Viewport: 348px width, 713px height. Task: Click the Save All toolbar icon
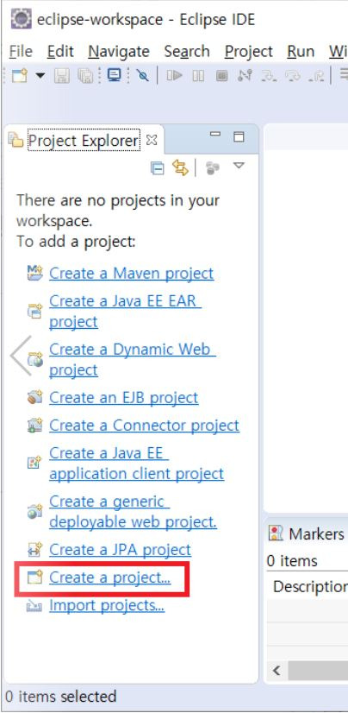[84, 75]
